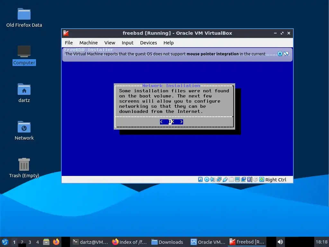Switch to workspace 3
This screenshot has height=247, width=329.
tap(30, 242)
